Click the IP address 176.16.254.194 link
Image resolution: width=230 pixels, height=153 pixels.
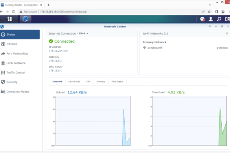tap(58, 51)
